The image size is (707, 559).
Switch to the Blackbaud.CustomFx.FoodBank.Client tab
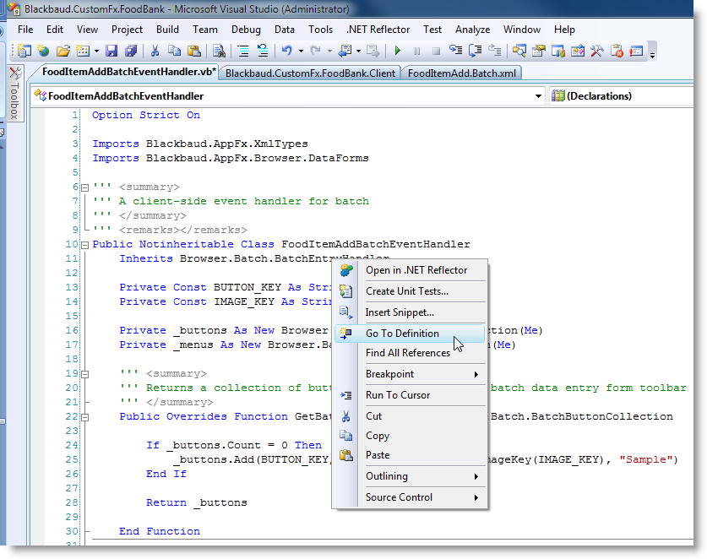point(310,73)
